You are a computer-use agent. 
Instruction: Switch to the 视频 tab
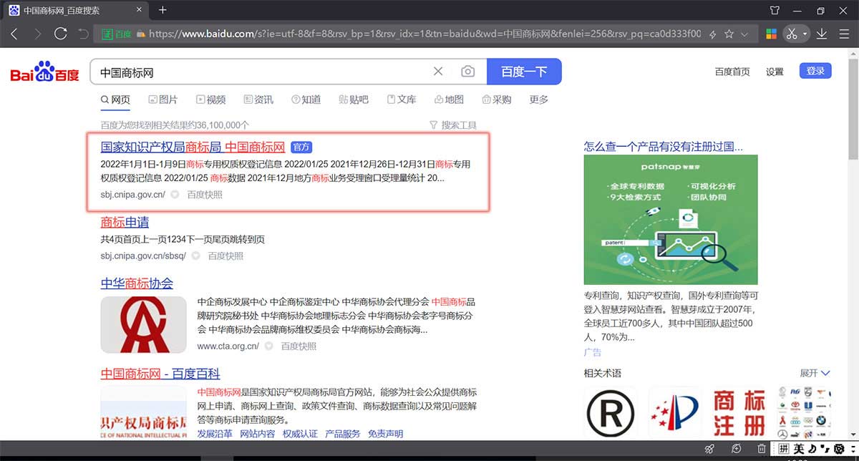[210, 100]
